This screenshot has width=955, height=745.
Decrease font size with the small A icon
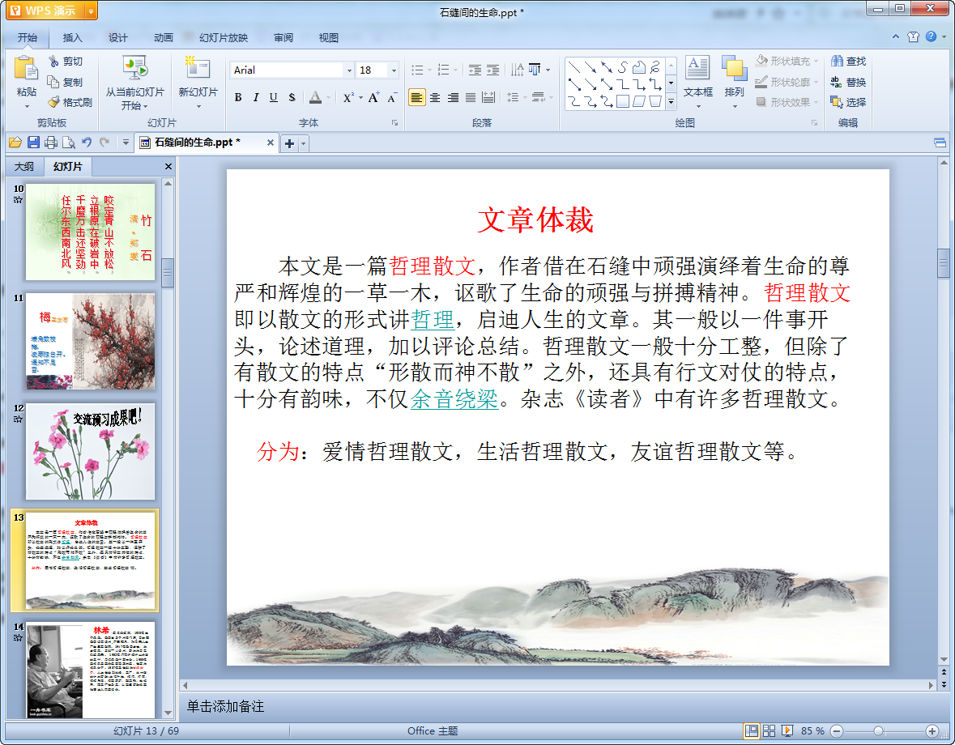pyautogui.click(x=392, y=97)
